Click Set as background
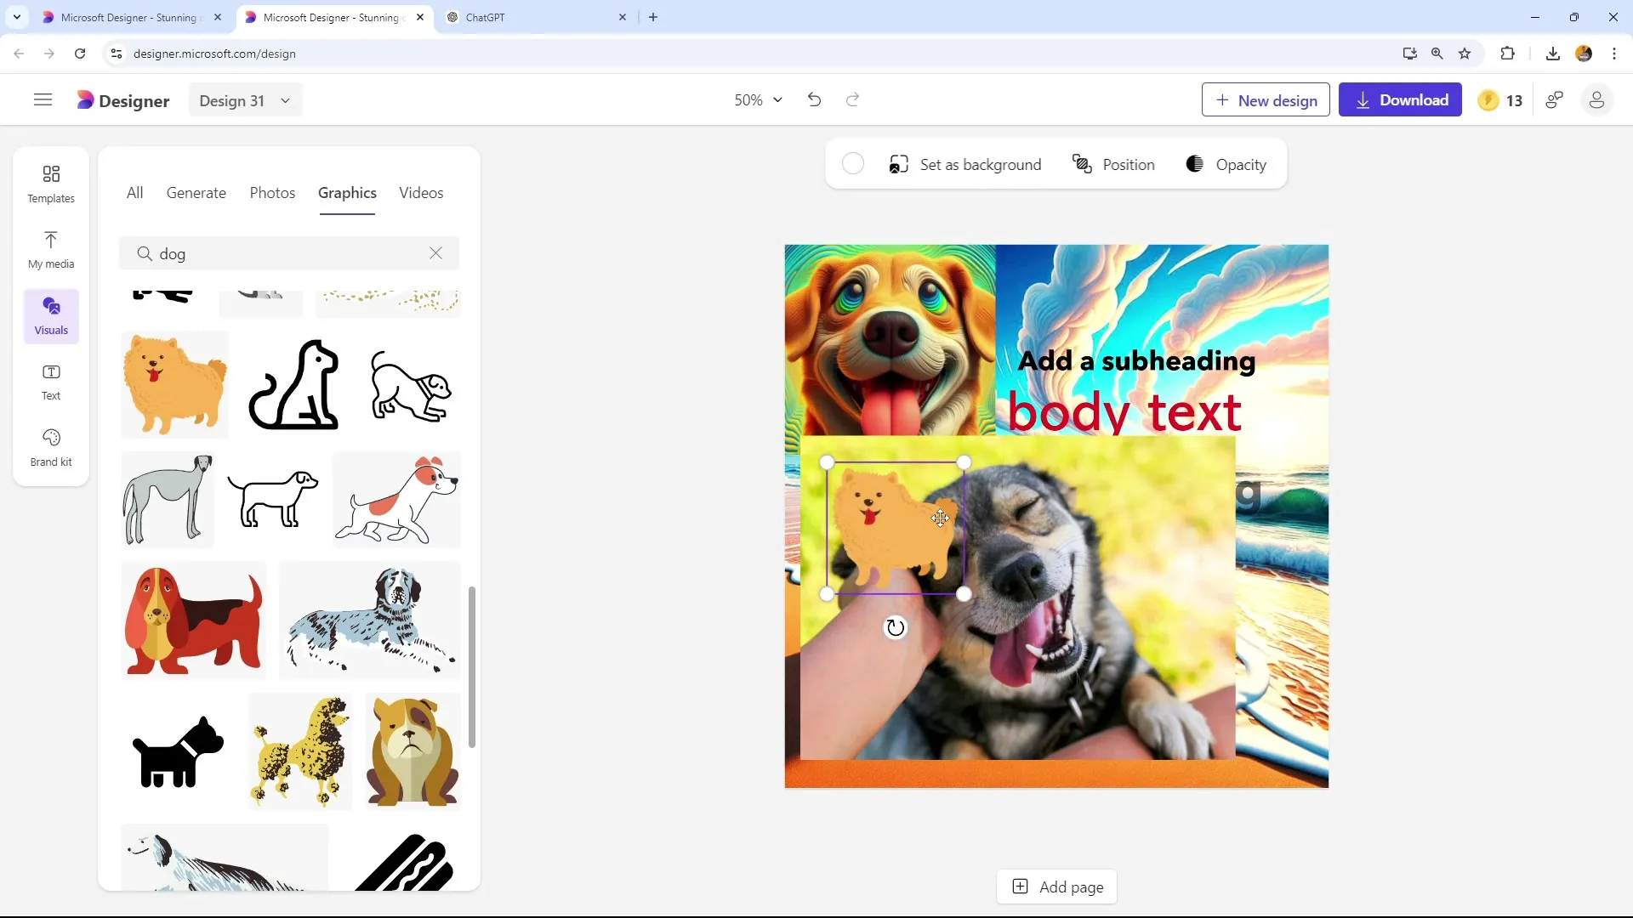This screenshot has height=918, width=1633. pyautogui.click(x=964, y=165)
